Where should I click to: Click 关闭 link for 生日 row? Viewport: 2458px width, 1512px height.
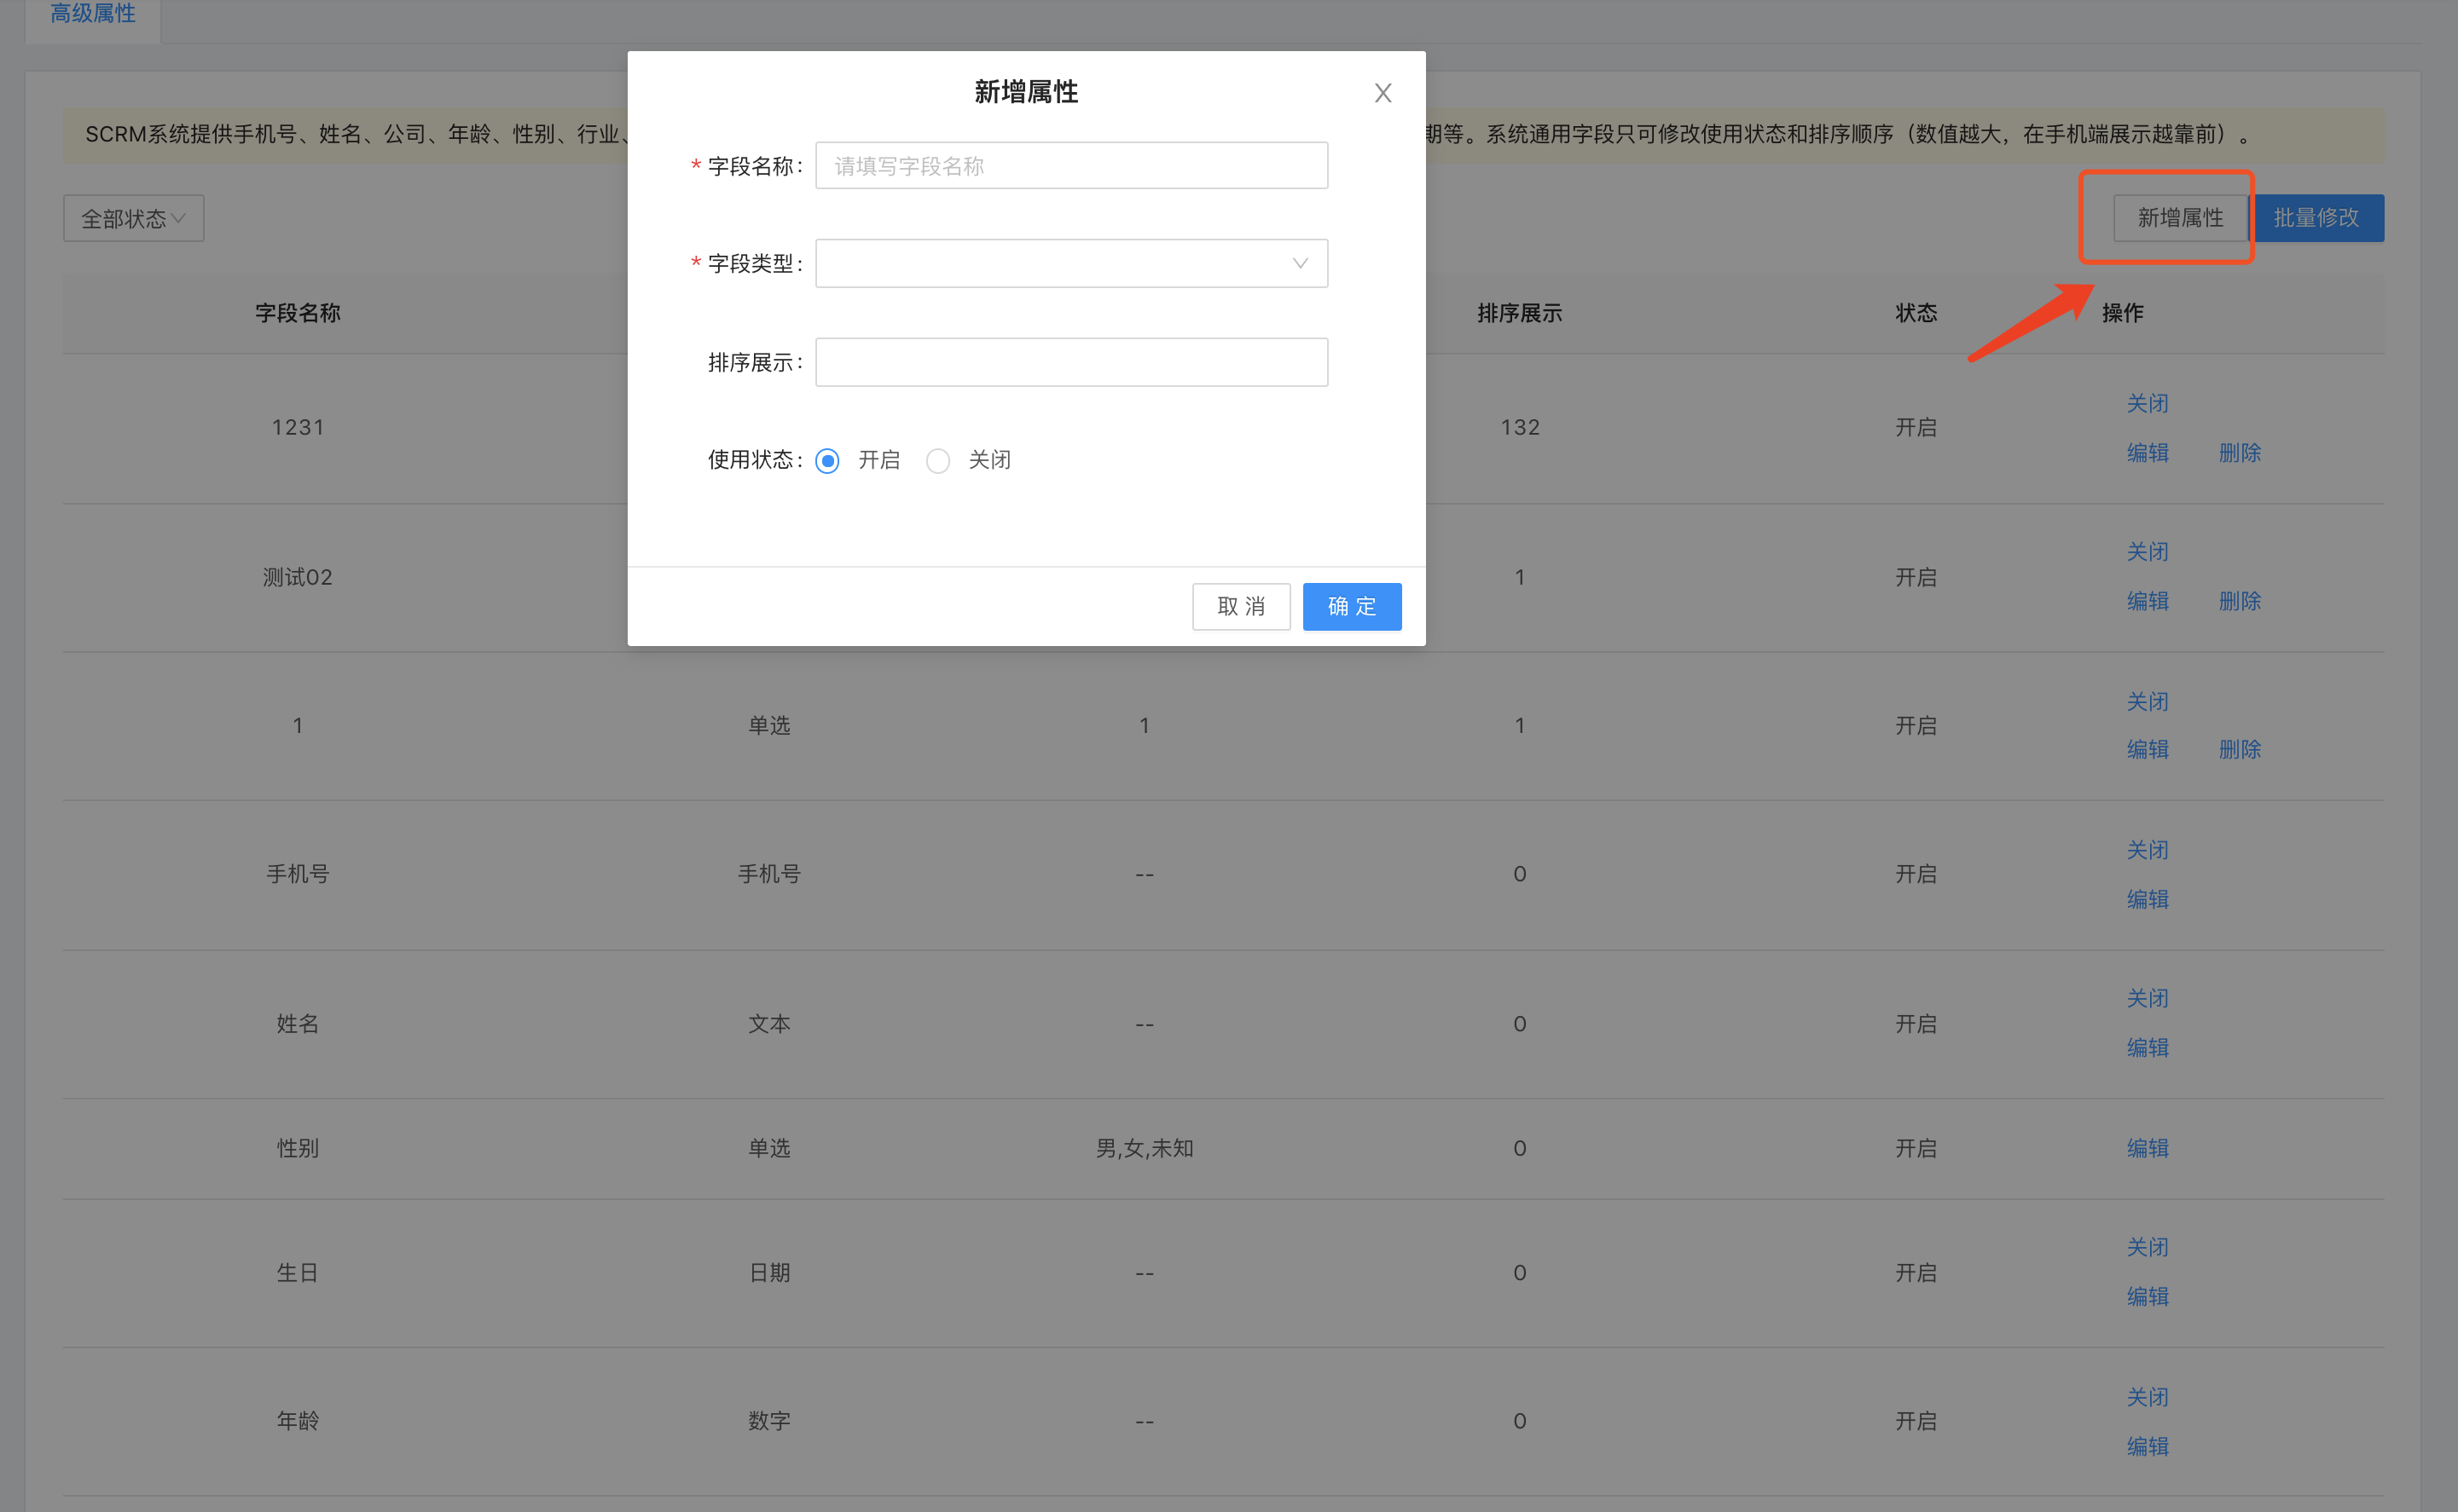pyautogui.click(x=2147, y=1247)
